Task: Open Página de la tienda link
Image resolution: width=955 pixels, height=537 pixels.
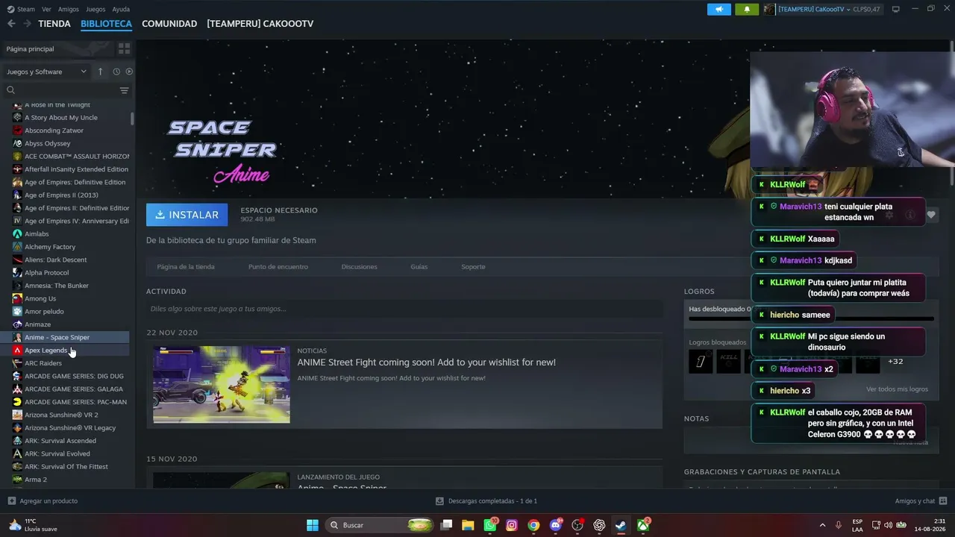Action: (186, 267)
